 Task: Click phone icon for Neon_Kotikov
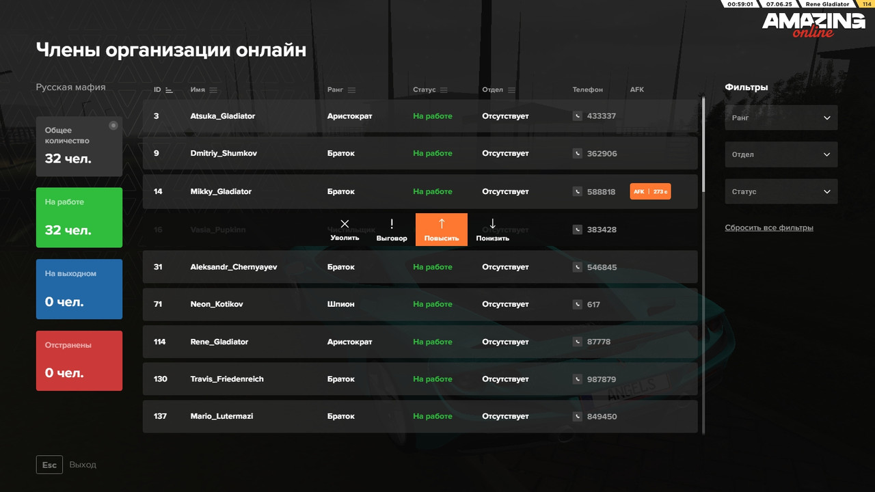pos(578,304)
